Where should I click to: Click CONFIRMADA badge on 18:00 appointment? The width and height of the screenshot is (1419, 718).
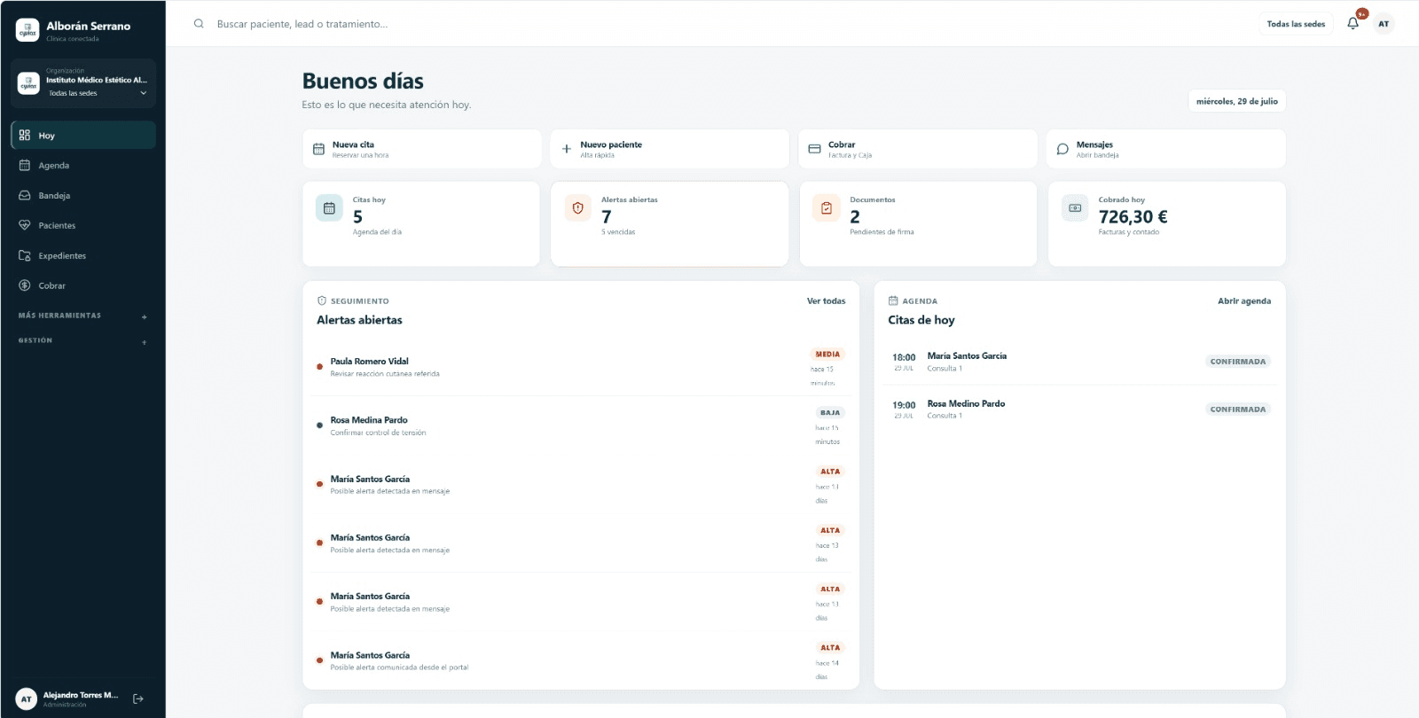coord(1238,362)
